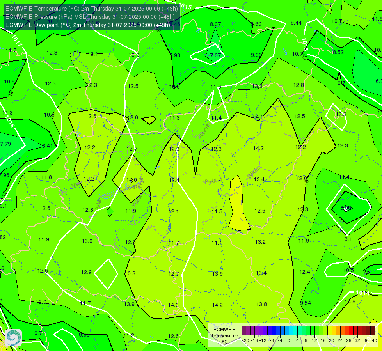Select the Temperature 2m header line
The image size is (382, 351).
click(92, 9)
